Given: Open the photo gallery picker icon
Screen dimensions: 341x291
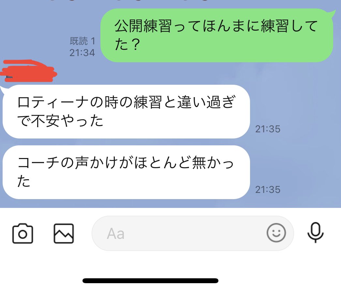Looking at the screenshot, I should click(x=64, y=233).
